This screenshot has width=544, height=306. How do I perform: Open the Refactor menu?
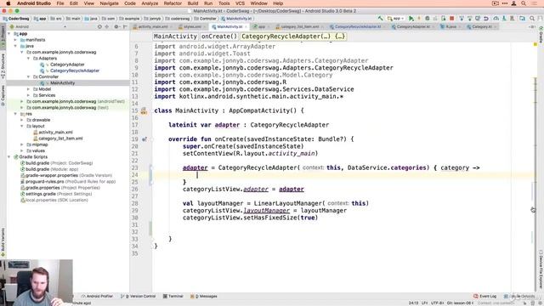(173, 3)
